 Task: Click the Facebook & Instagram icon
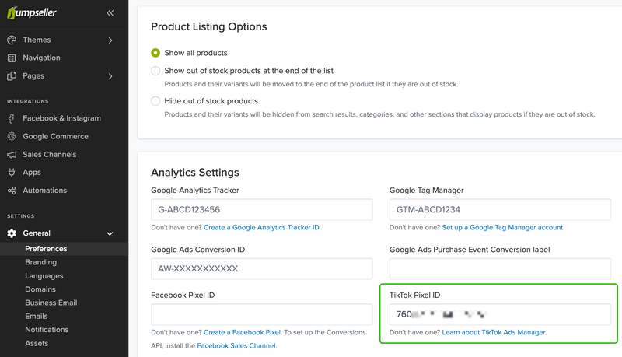12,118
